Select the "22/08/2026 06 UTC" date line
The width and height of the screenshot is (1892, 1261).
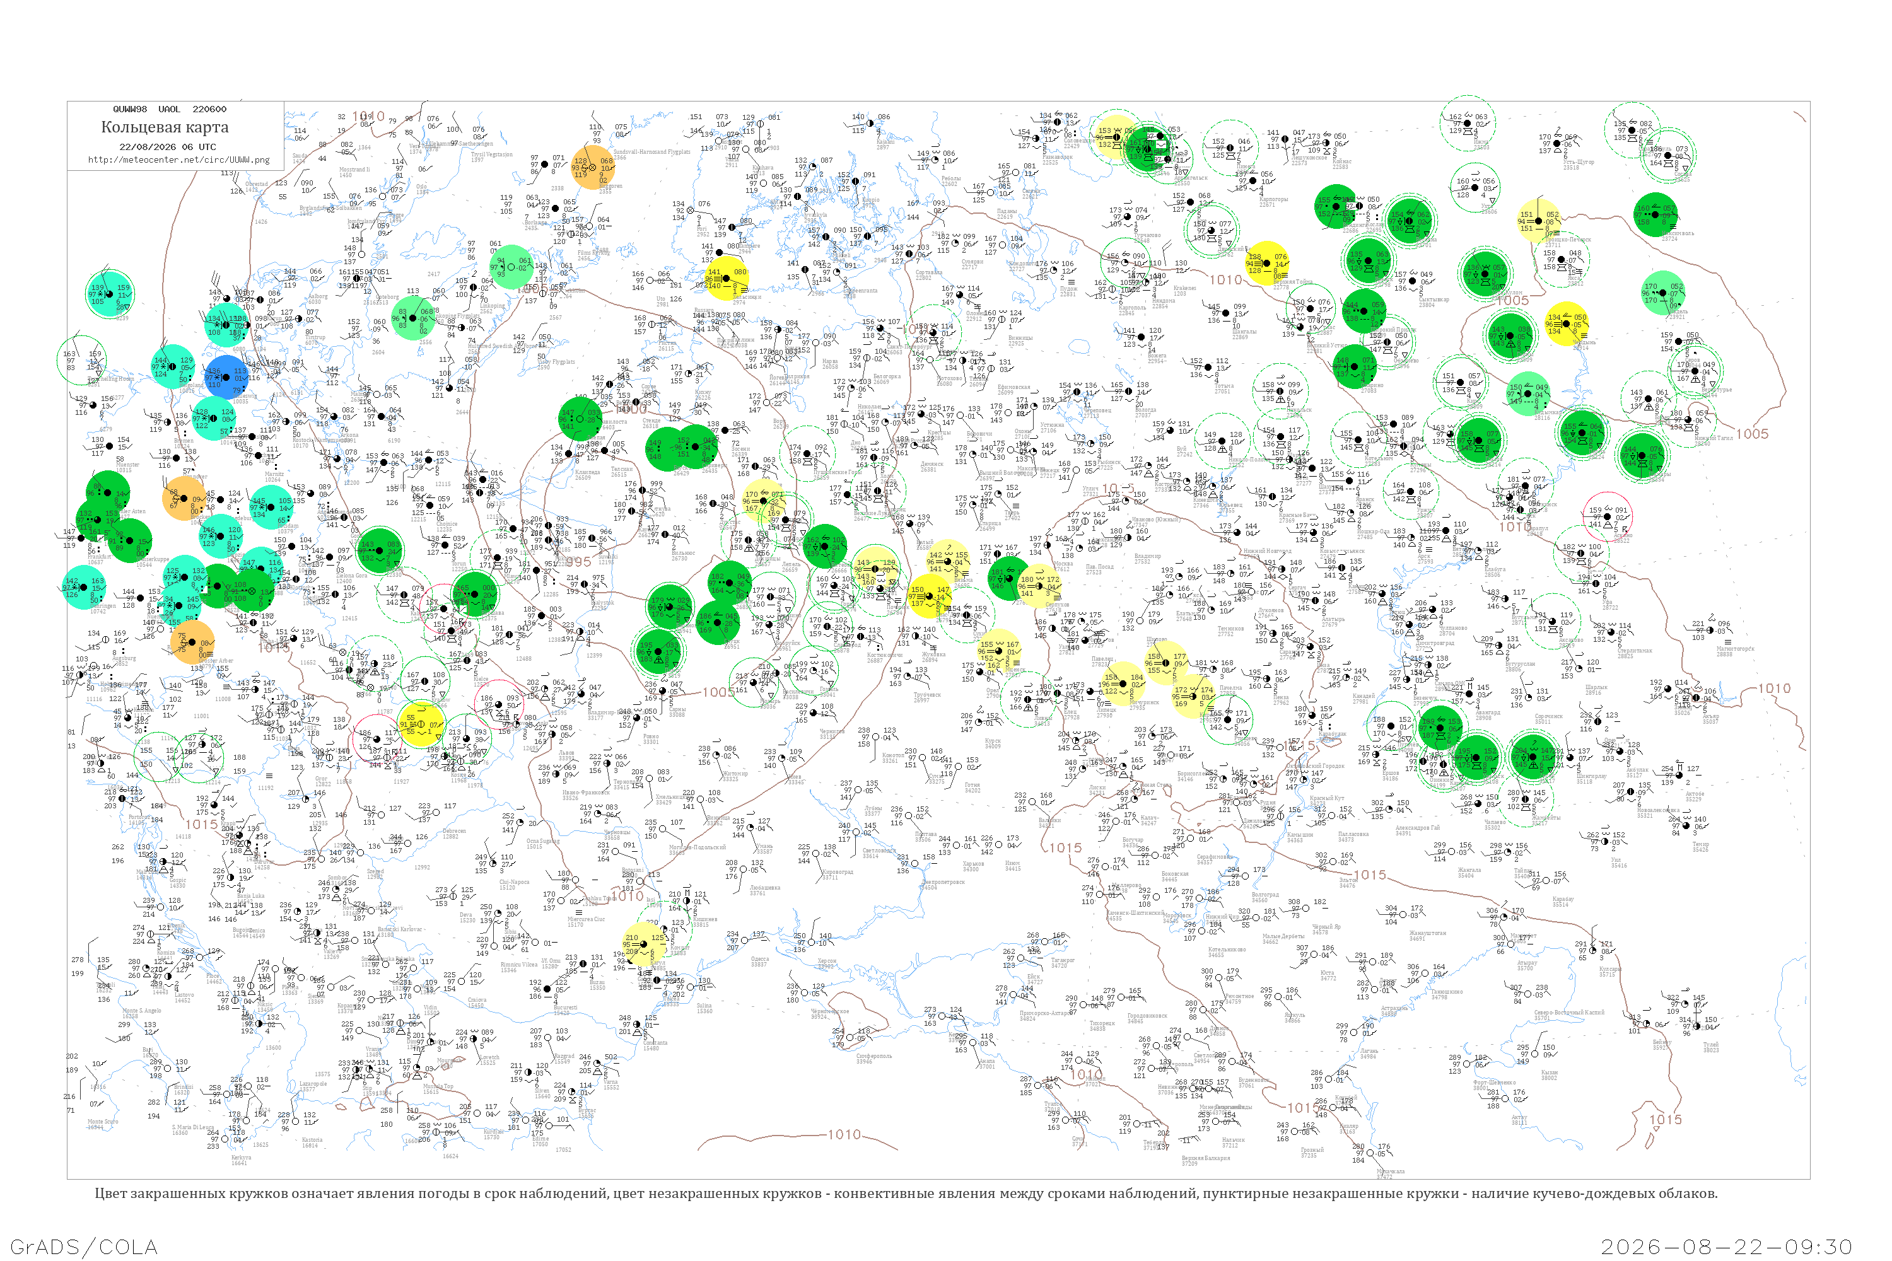[x=167, y=146]
